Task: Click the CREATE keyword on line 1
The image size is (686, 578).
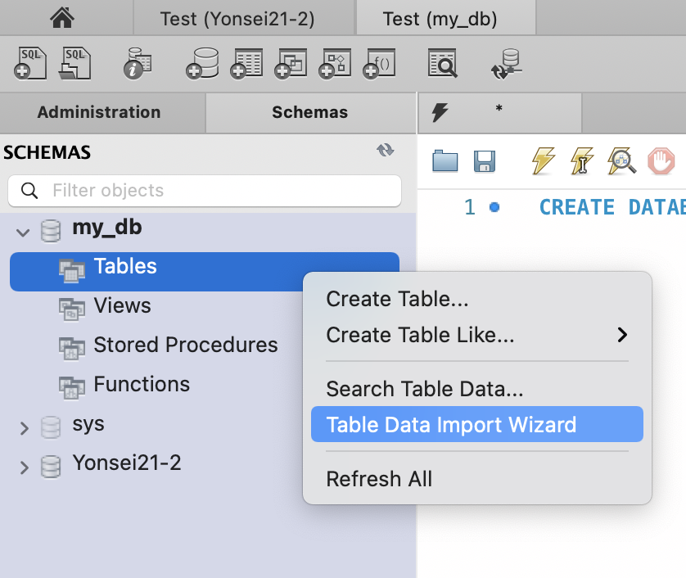Action: [x=576, y=207]
